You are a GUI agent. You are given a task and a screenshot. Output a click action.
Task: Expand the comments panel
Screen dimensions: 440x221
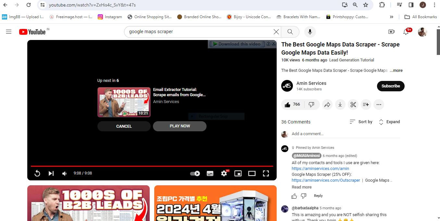click(x=389, y=122)
